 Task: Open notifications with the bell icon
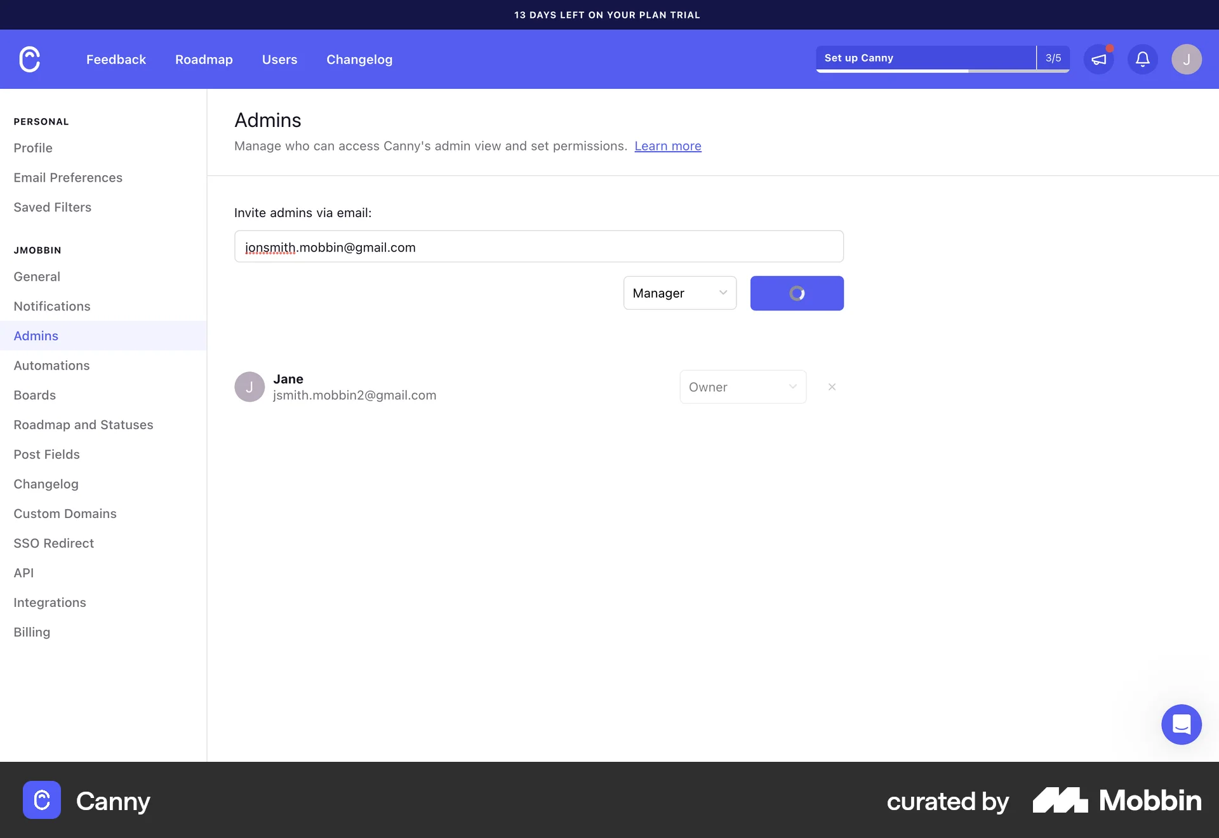tap(1142, 59)
